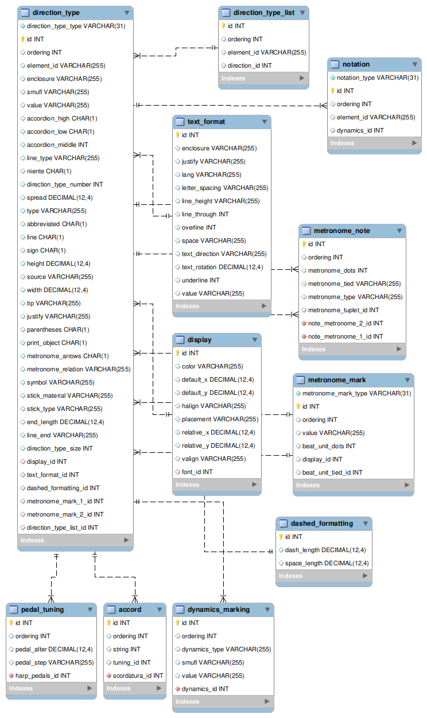Click the dynamics_marking table icon
Viewport: 427px width, 718px height.
pos(180,610)
